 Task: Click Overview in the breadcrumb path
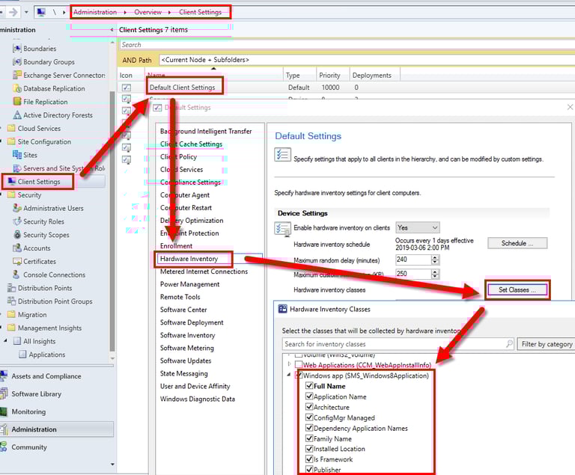[x=147, y=12]
